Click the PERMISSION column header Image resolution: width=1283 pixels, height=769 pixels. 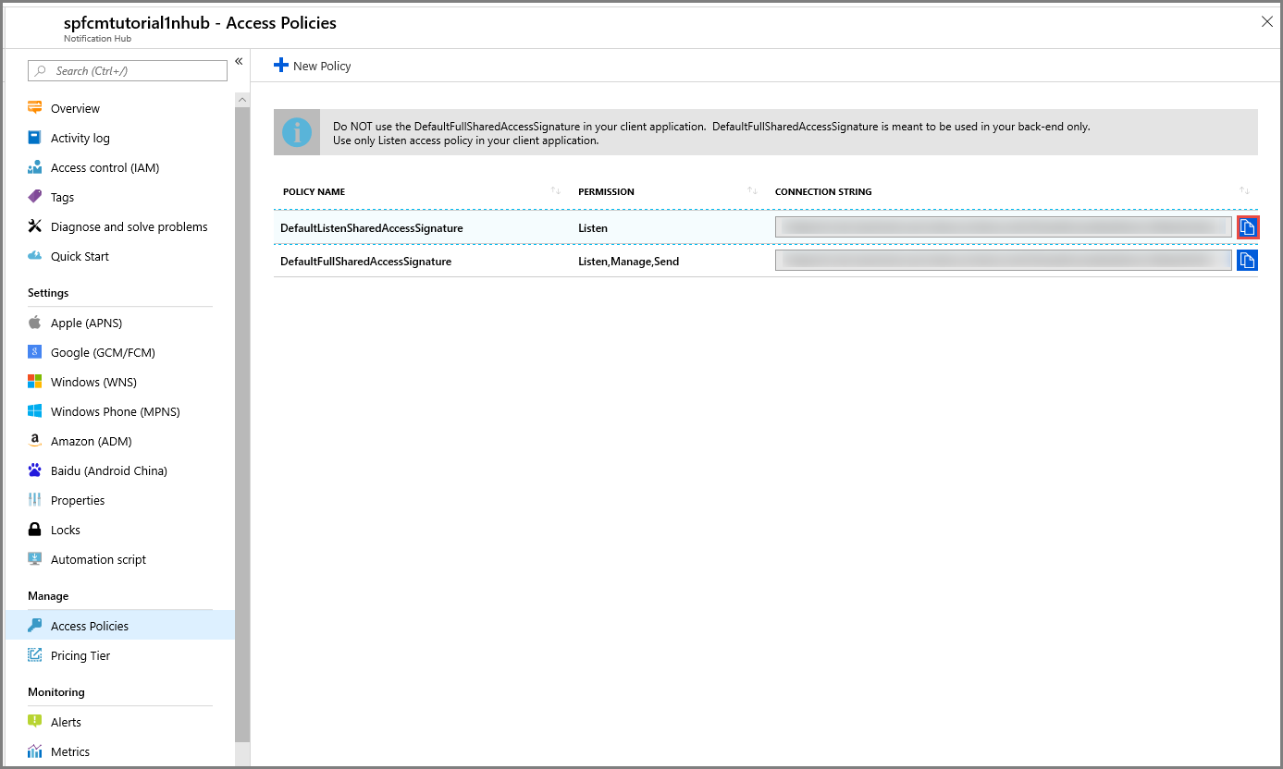pyautogui.click(x=607, y=192)
